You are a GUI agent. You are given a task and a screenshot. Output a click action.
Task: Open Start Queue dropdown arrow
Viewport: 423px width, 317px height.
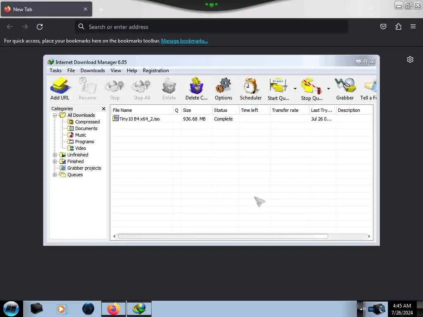coord(295,89)
